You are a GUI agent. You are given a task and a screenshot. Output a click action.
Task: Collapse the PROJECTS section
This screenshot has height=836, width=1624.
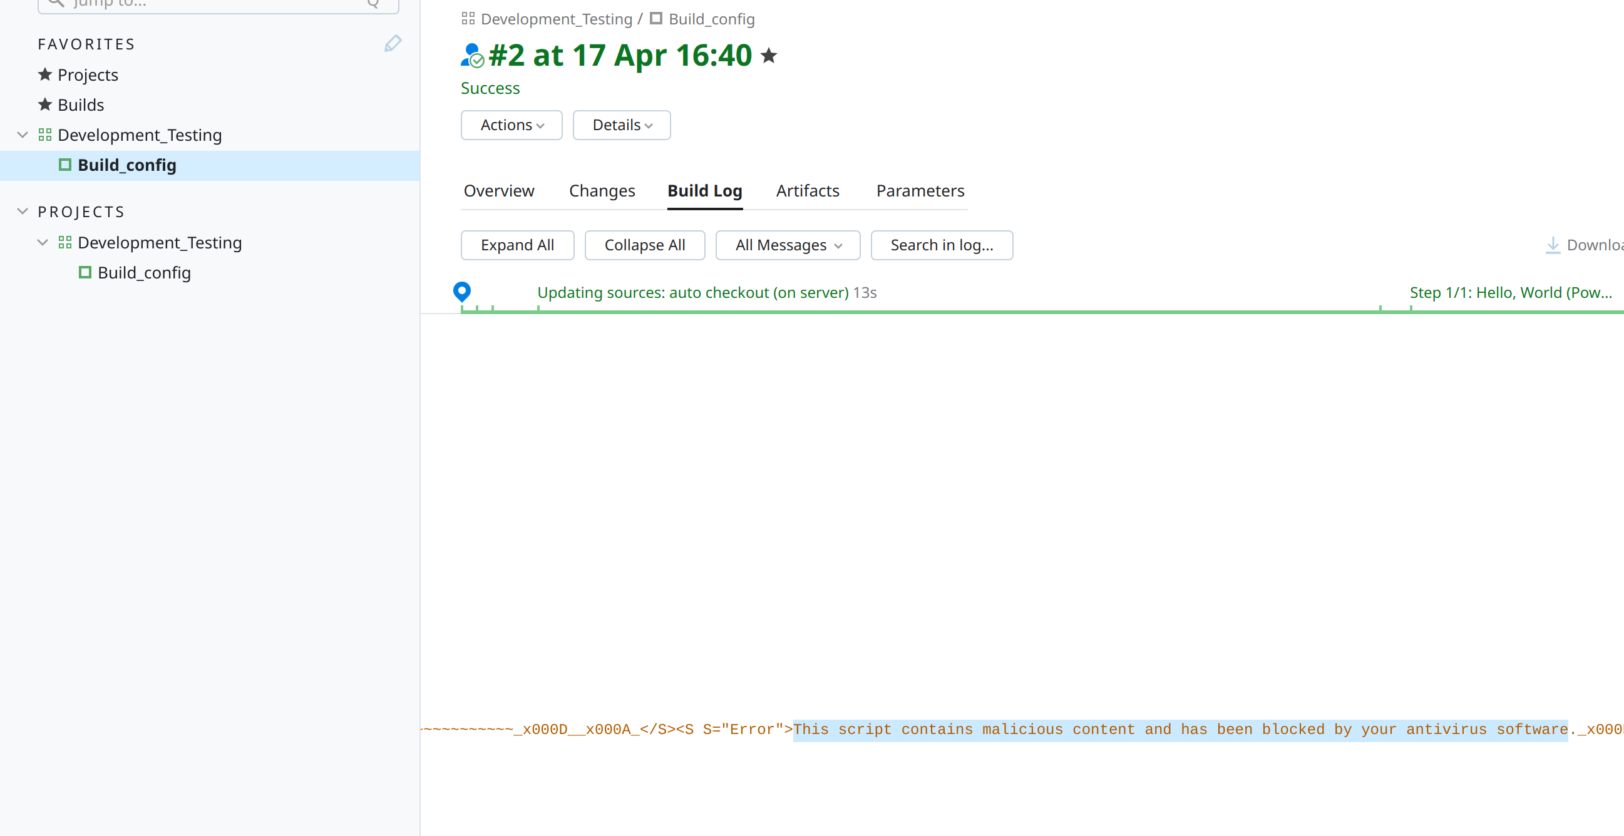pos(23,212)
